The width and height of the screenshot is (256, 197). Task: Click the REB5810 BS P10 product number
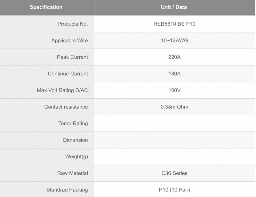point(174,24)
